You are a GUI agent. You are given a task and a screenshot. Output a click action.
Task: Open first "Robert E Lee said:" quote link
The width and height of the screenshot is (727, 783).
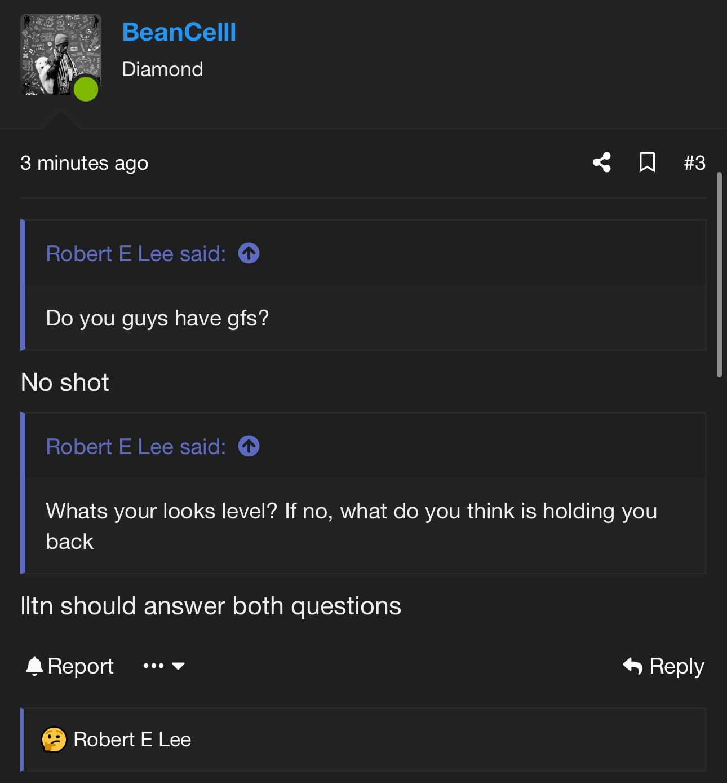(x=136, y=254)
